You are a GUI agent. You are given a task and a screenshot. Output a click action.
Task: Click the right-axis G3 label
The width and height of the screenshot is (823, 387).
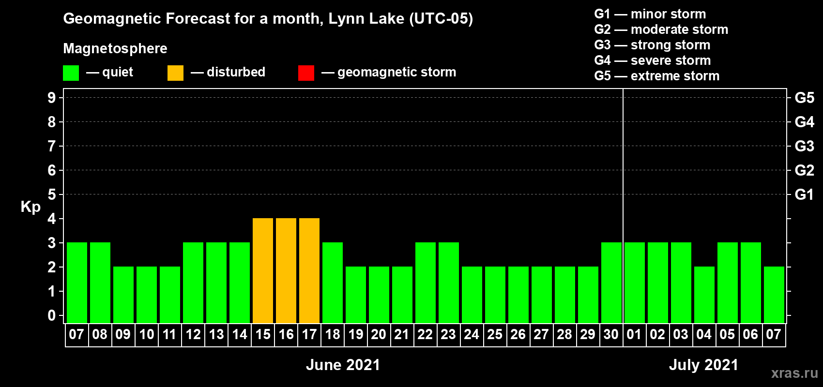805,146
